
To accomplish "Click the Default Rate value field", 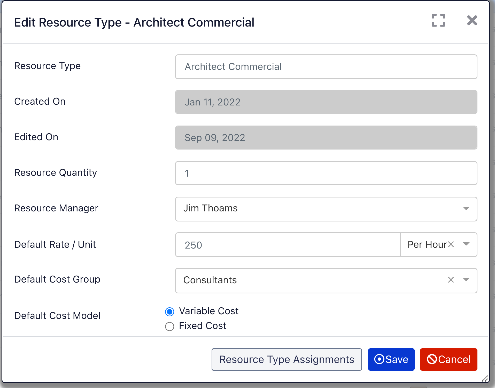I will click(x=287, y=245).
